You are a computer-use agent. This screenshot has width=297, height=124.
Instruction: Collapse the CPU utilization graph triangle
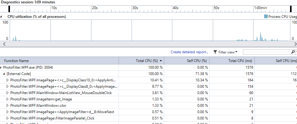2,17
